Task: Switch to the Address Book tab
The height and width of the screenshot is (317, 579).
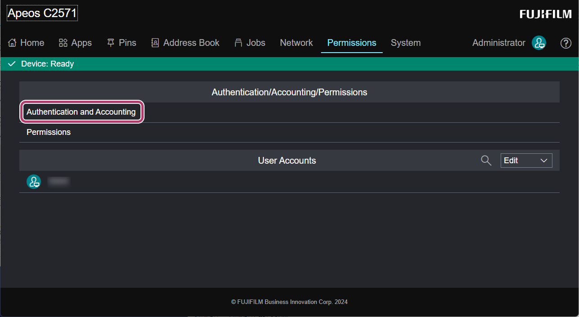Action: tap(185, 43)
